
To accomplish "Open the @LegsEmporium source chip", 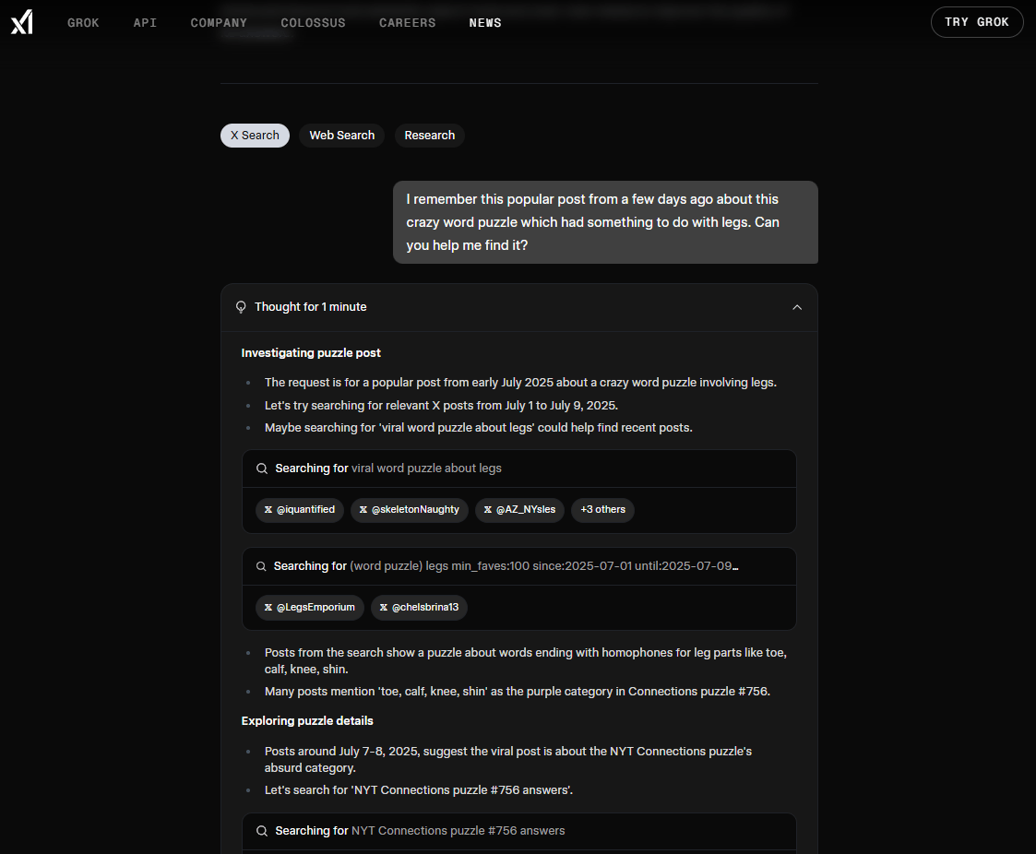I will pyautogui.click(x=310, y=608).
